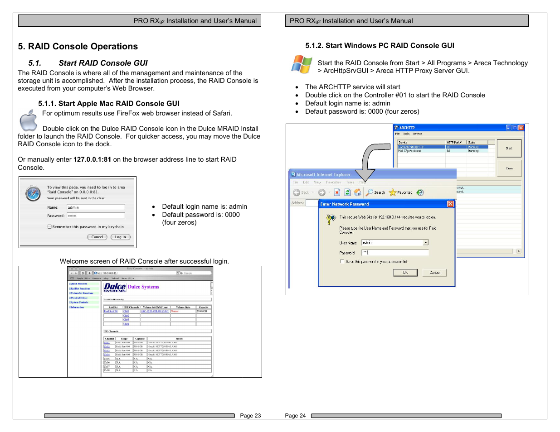Click the ARCHTTP title bar application icon
The width and height of the screenshot is (560, 432).
click(396, 128)
